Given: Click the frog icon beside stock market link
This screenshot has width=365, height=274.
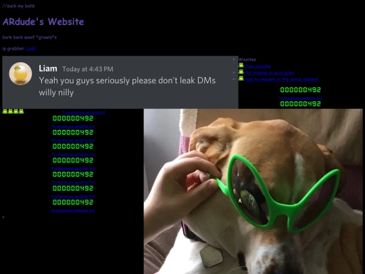Looking at the screenshot, I should 241,78.
